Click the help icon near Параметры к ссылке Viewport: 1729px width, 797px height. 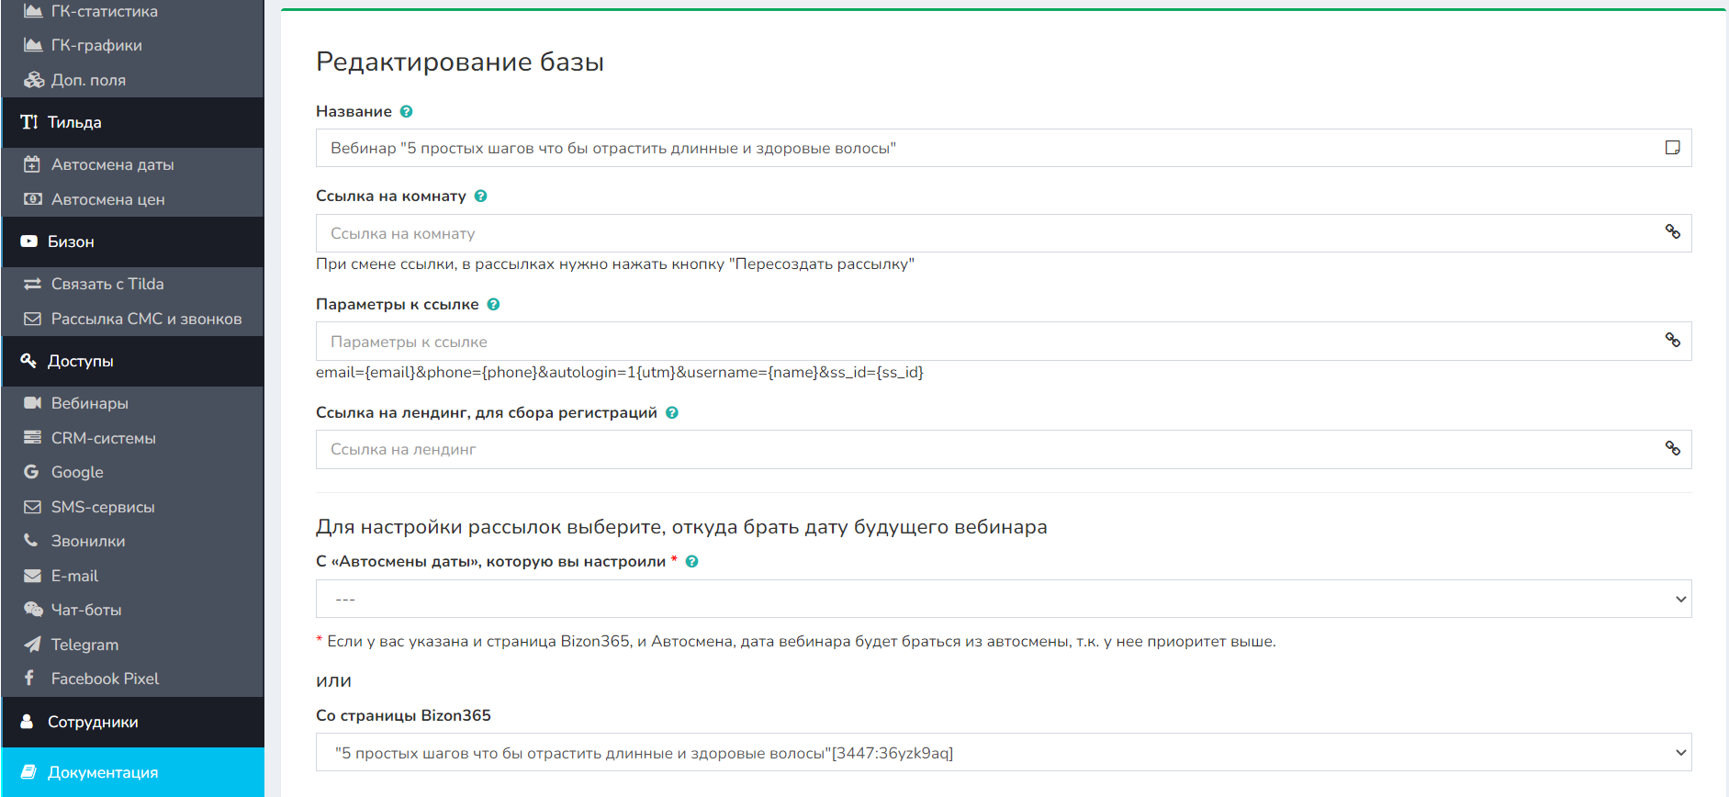(x=493, y=304)
